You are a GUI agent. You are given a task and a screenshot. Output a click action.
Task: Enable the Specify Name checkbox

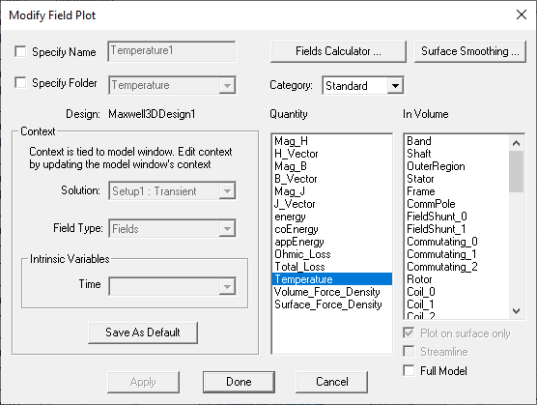tap(20, 52)
